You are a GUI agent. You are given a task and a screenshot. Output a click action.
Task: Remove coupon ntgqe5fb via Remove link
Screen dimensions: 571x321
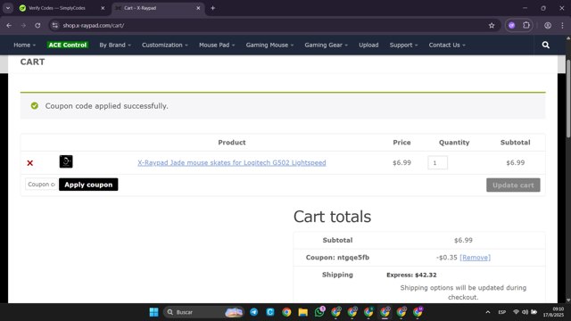(x=475, y=258)
